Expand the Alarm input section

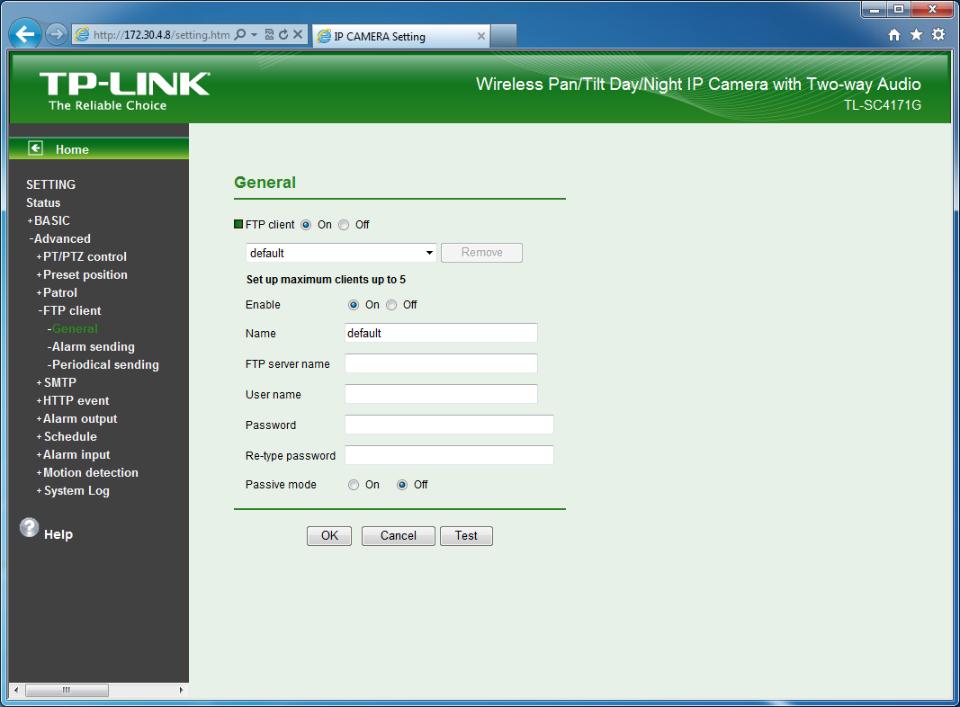tap(74, 455)
